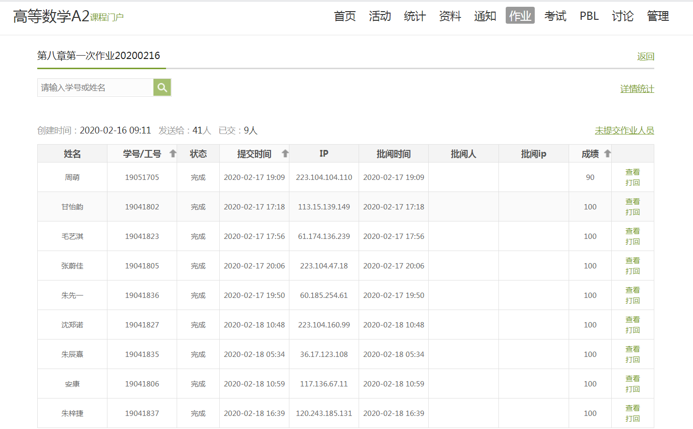693x429 pixels.
Task: Select the 第八章第一次作业20200216 heading tab
Action: click(x=99, y=56)
